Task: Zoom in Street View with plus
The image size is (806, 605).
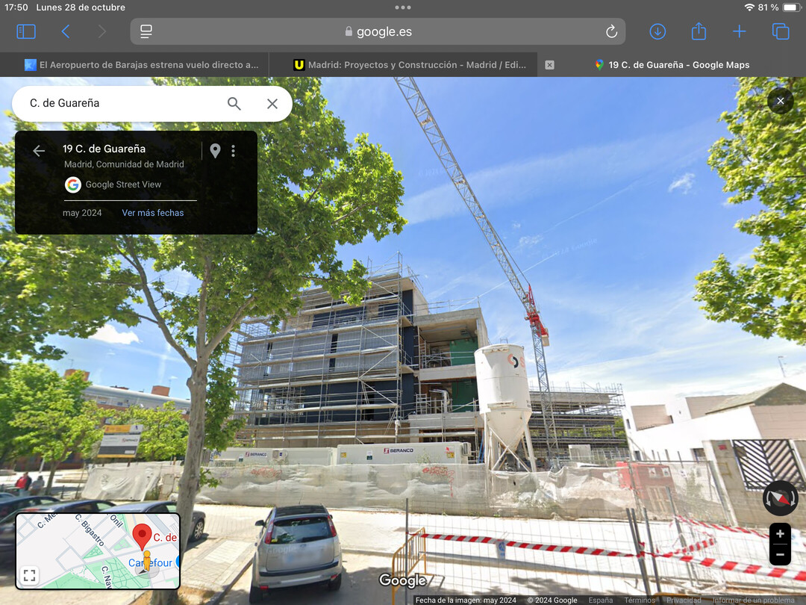Action: (780, 534)
